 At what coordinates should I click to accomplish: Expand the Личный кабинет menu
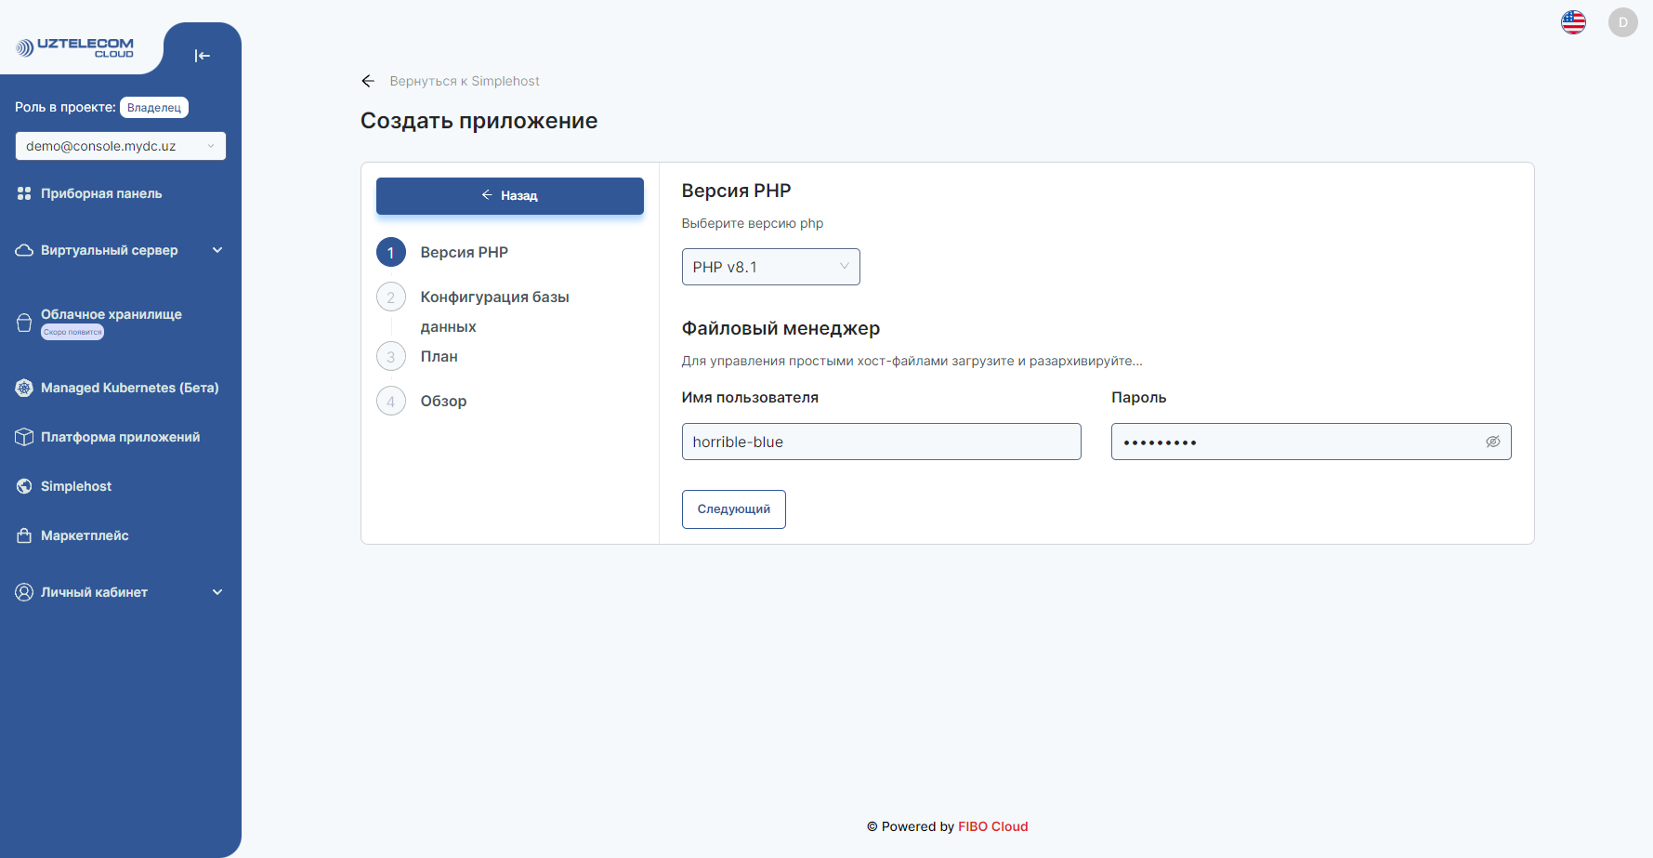tap(217, 592)
